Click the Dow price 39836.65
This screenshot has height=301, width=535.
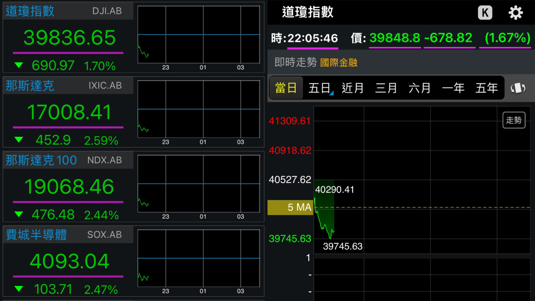69,38
